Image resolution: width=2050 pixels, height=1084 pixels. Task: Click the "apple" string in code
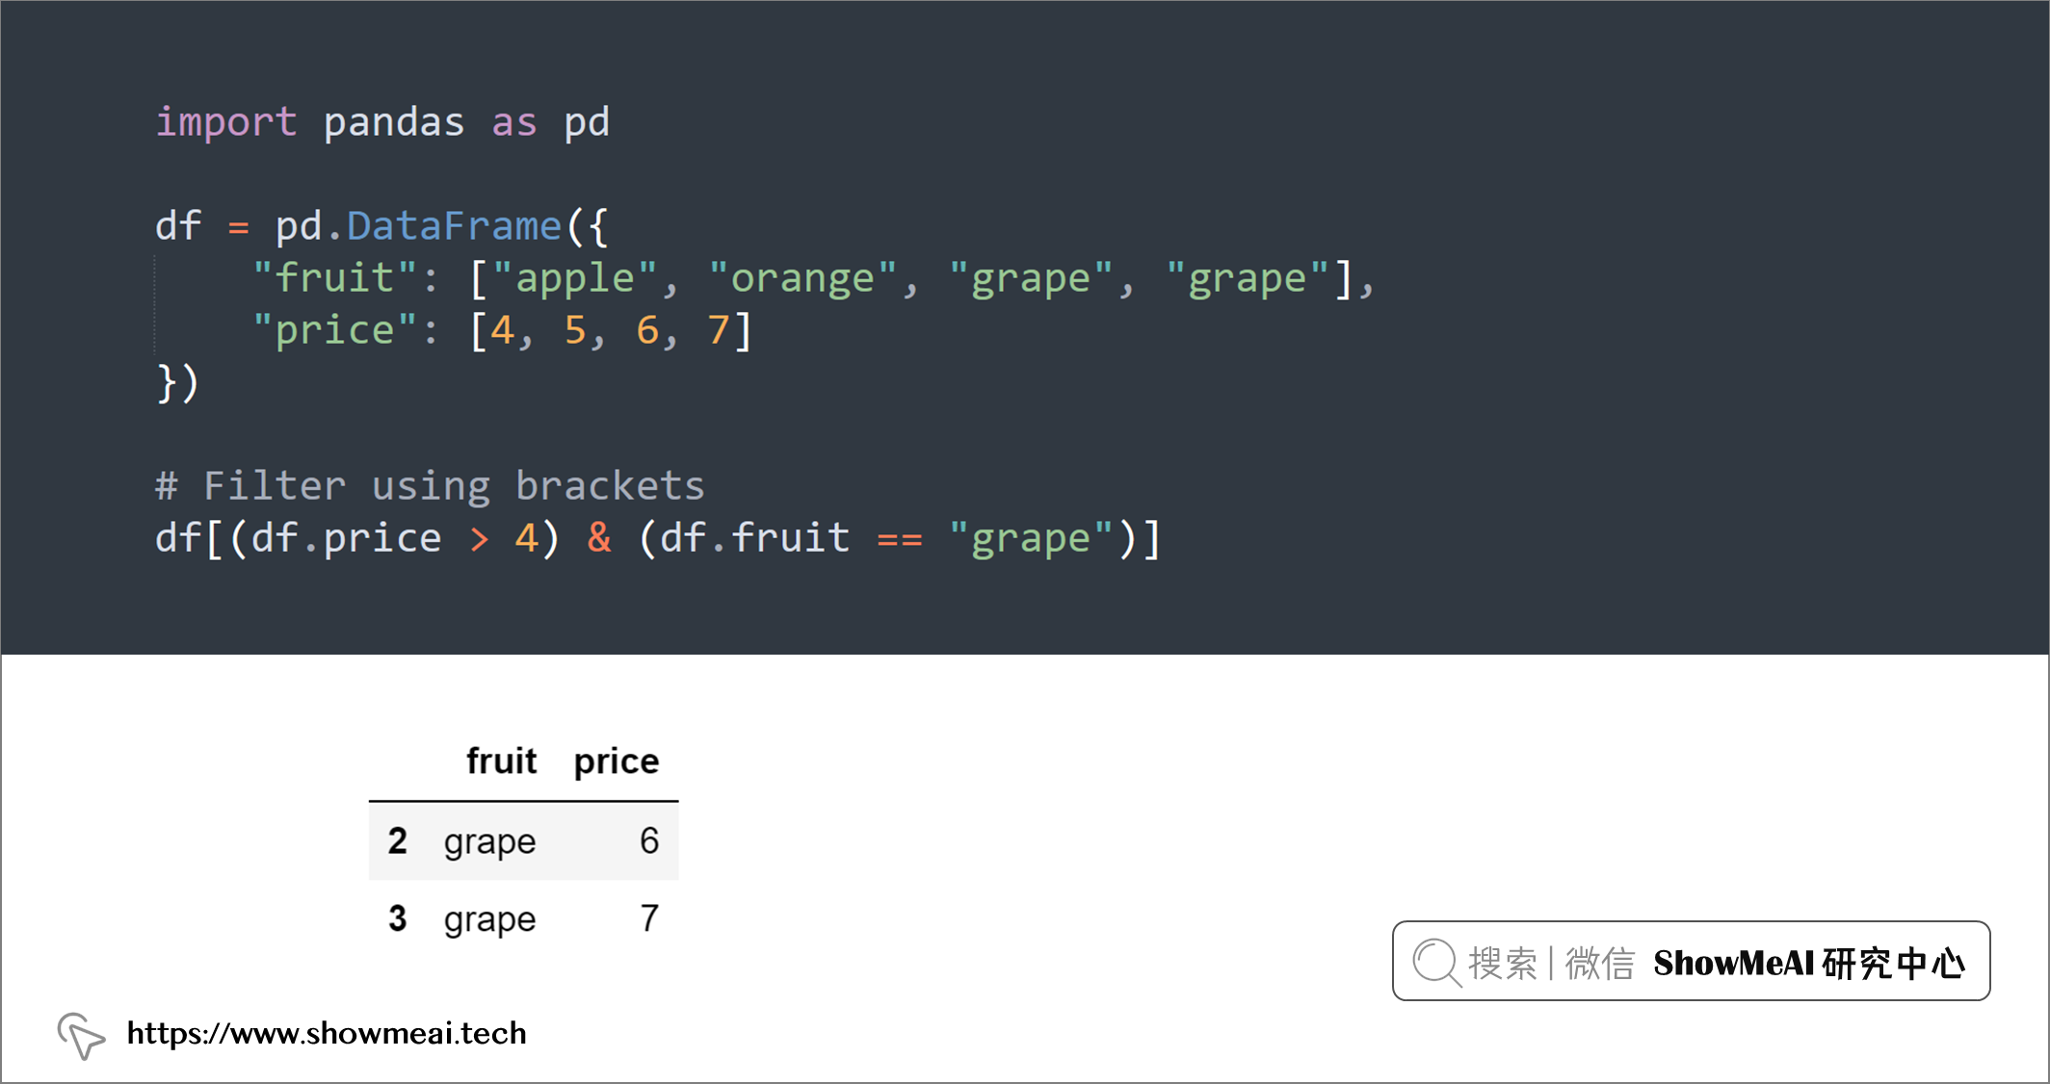point(575,280)
